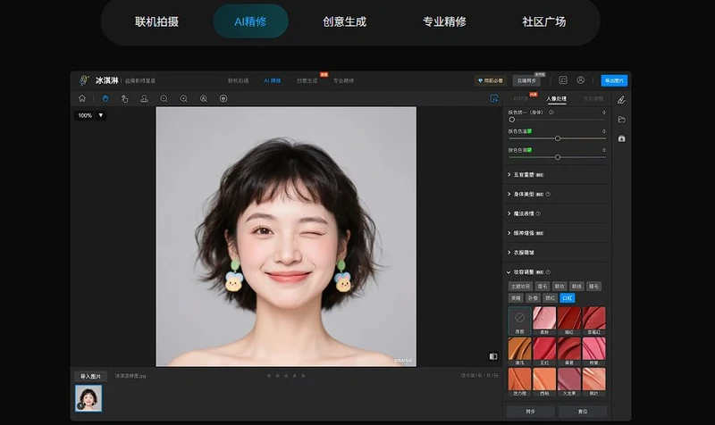Open the 创意生成 tab inside the app header
The image size is (715, 425).
(x=307, y=80)
